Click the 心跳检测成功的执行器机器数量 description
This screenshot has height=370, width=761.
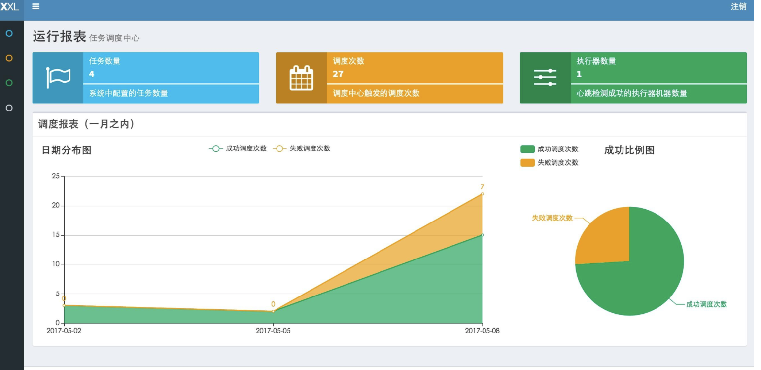click(x=632, y=93)
